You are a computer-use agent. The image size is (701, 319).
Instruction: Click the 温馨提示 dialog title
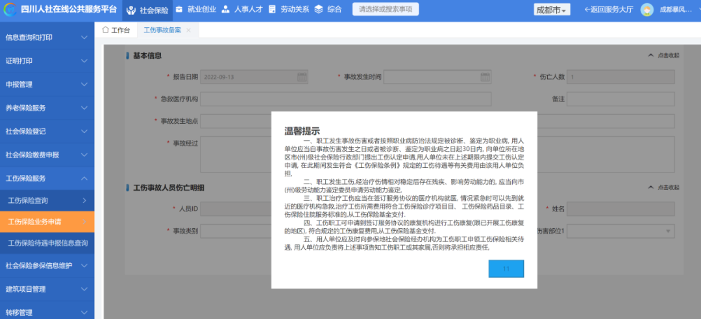click(x=302, y=131)
